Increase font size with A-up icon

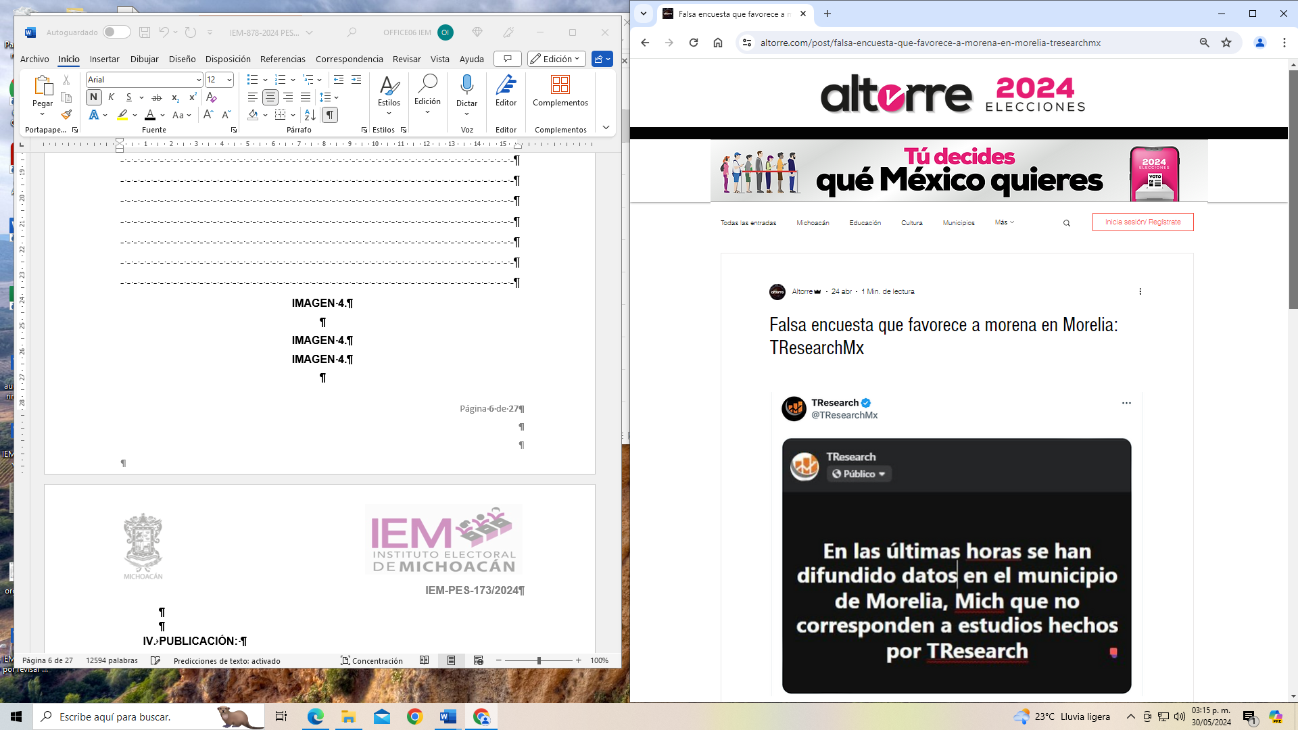(208, 115)
